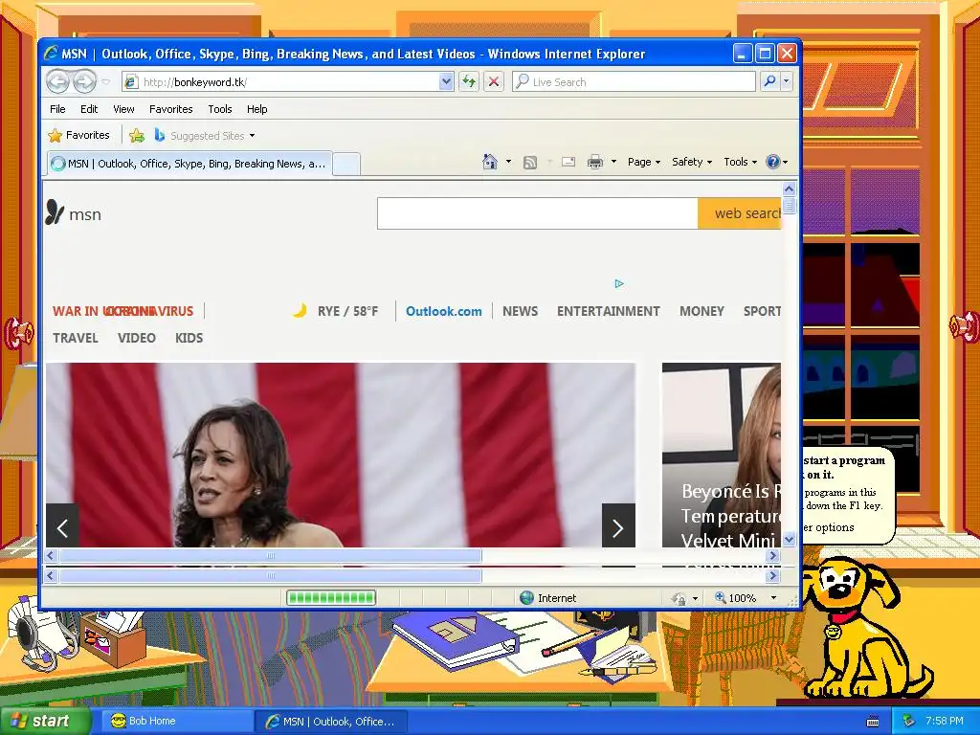The width and height of the screenshot is (980, 735).
Task: Click the system tray keyboard icon
Action: [x=873, y=722]
